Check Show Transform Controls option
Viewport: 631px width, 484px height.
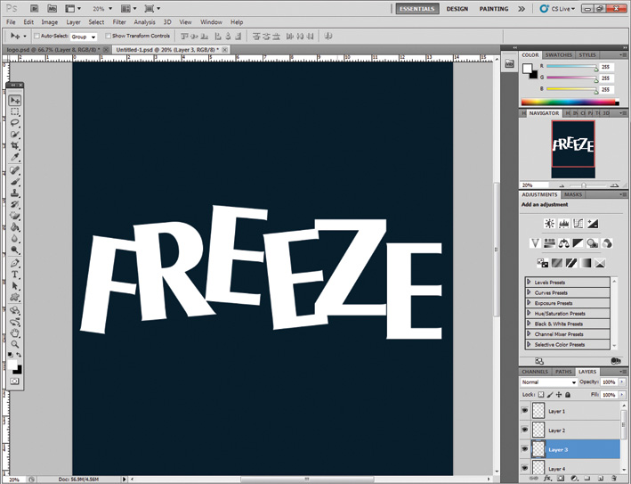click(109, 37)
